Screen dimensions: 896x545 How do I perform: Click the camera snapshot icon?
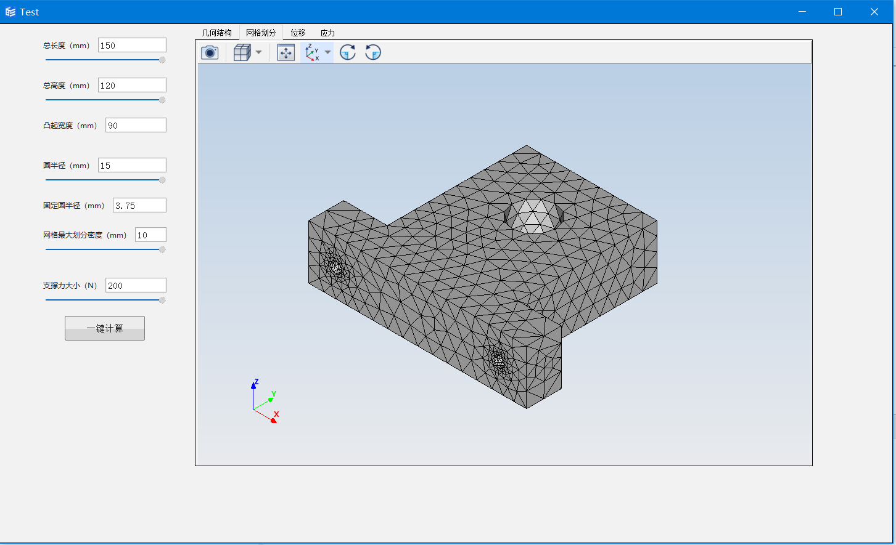210,52
